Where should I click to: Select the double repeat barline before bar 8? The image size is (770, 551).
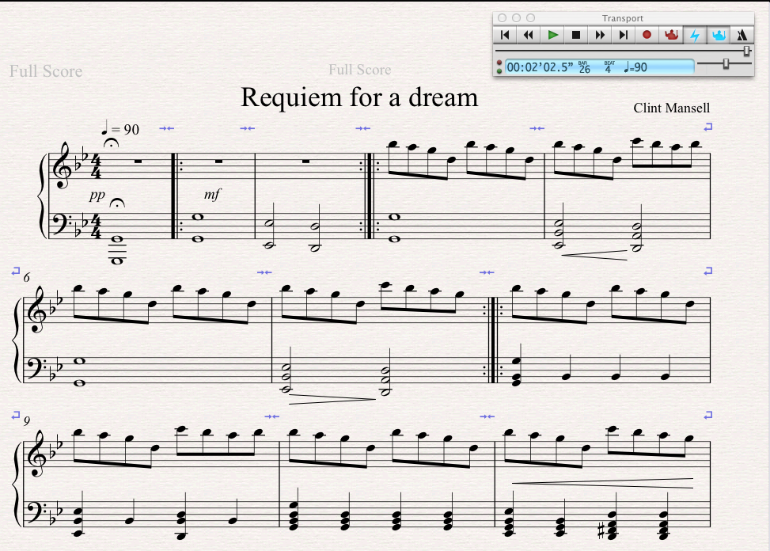493,340
